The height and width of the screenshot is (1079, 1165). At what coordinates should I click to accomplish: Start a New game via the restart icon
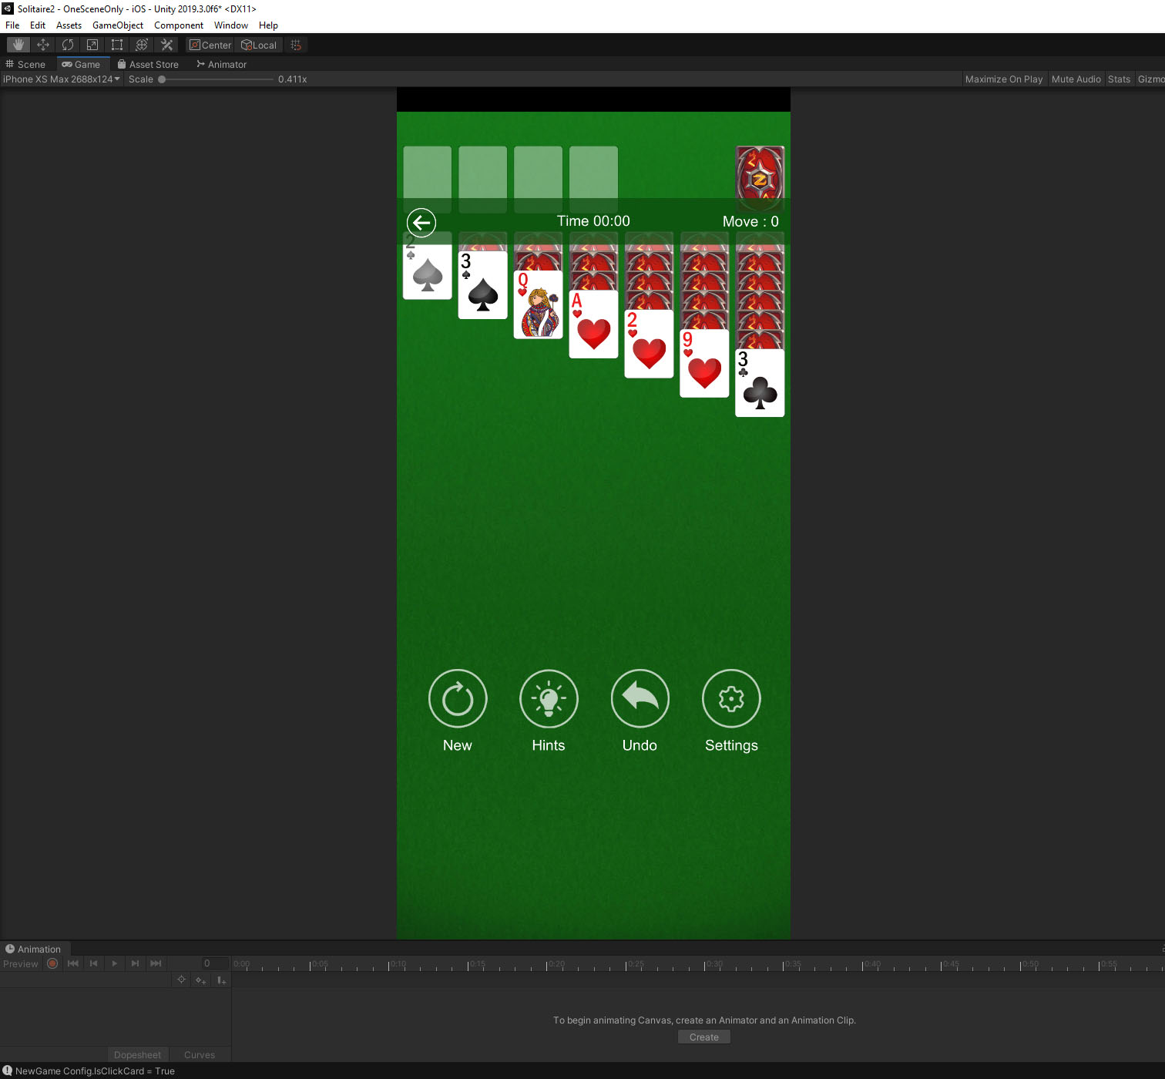pos(457,698)
